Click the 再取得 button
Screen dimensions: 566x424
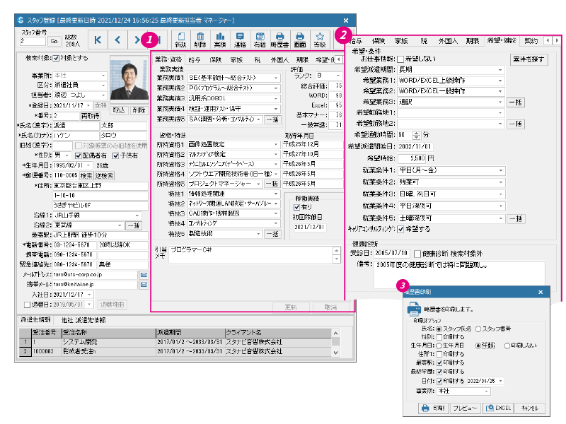point(91,116)
